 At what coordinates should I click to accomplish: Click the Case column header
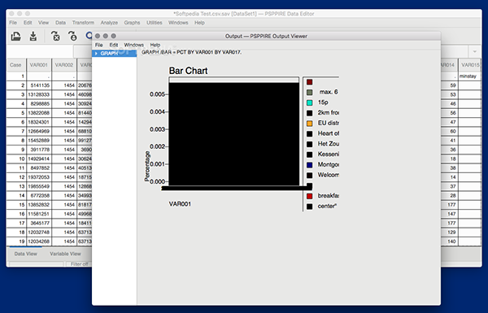point(15,65)
